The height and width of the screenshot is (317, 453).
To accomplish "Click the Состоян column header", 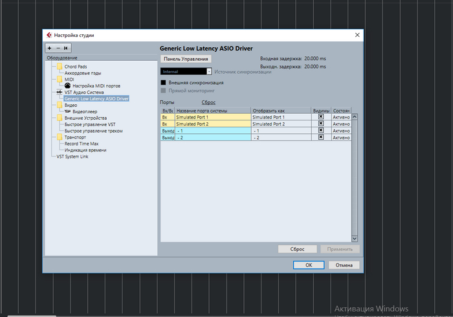I will pyautogui.click(x=341, y=111).
